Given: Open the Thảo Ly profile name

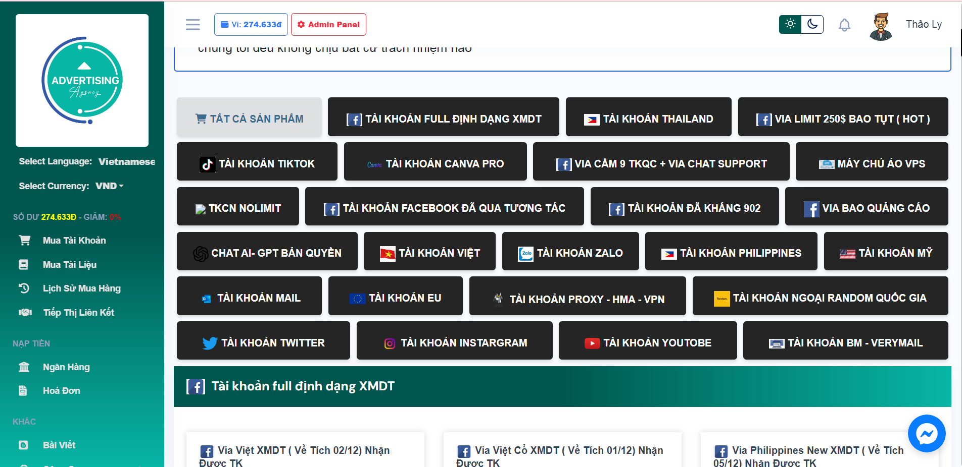Looking at the screenshot, I should (924, 24).
